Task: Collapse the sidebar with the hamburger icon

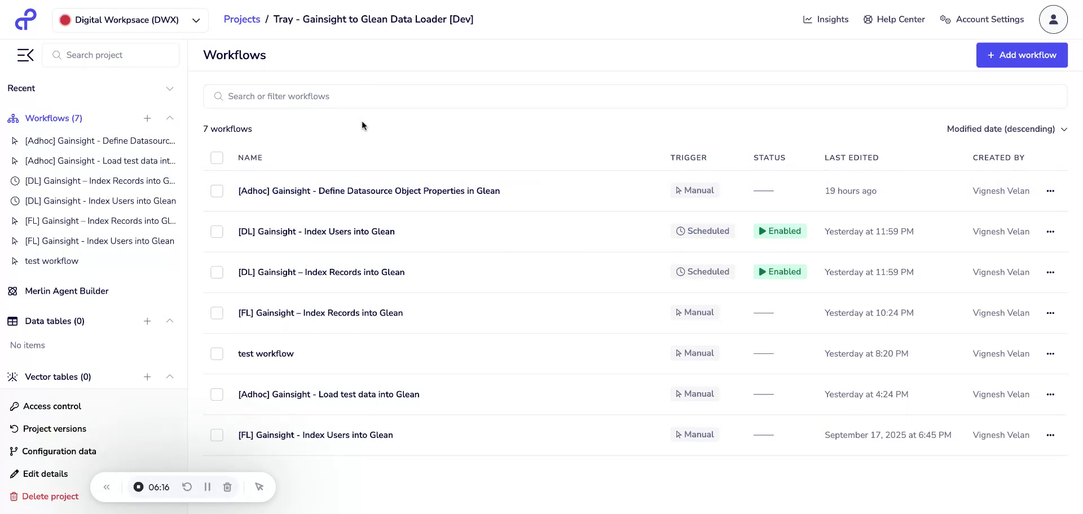Action: click(25, 55)
